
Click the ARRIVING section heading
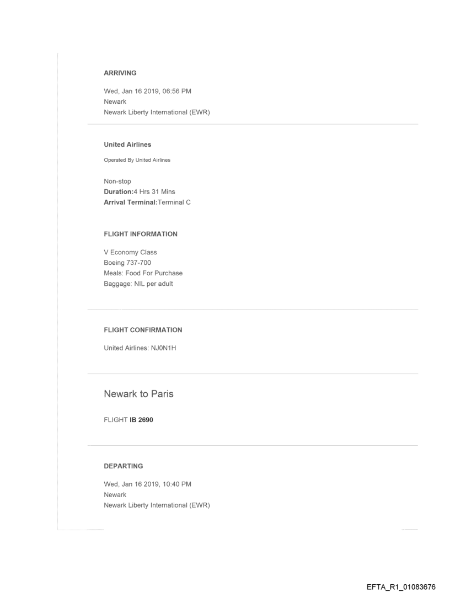tap(120, 72)
